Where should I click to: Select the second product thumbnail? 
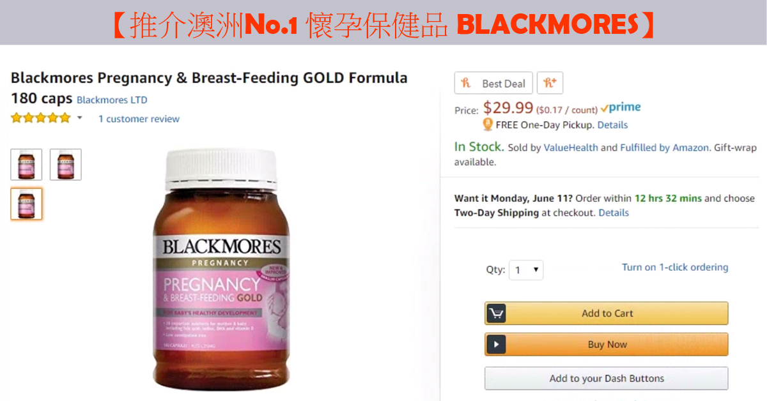point(66,165)
